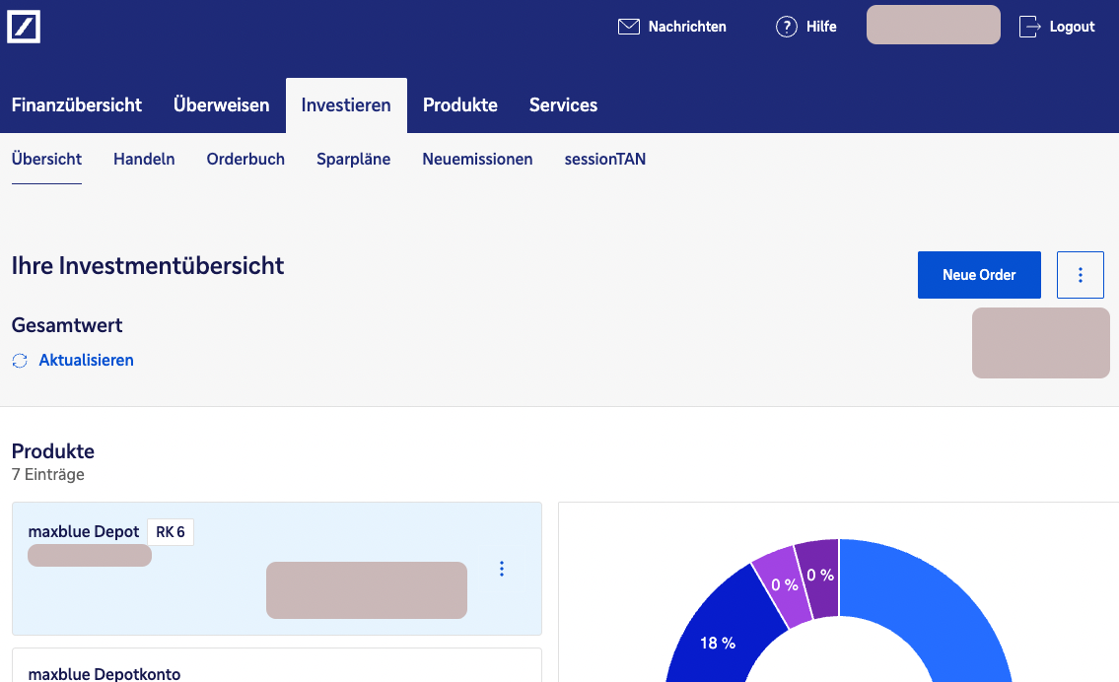Screen dimensions: 1119x682
Task: Open three-dot menu next to Neue Order
Action: 1080,275
